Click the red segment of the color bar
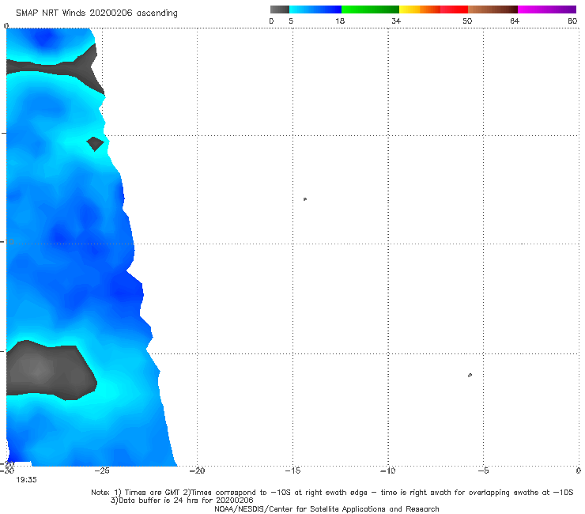 pos(454,9)
